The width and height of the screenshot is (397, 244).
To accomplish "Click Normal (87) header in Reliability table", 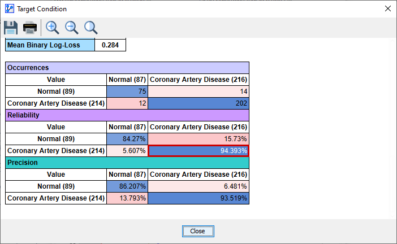I will 127,127.
